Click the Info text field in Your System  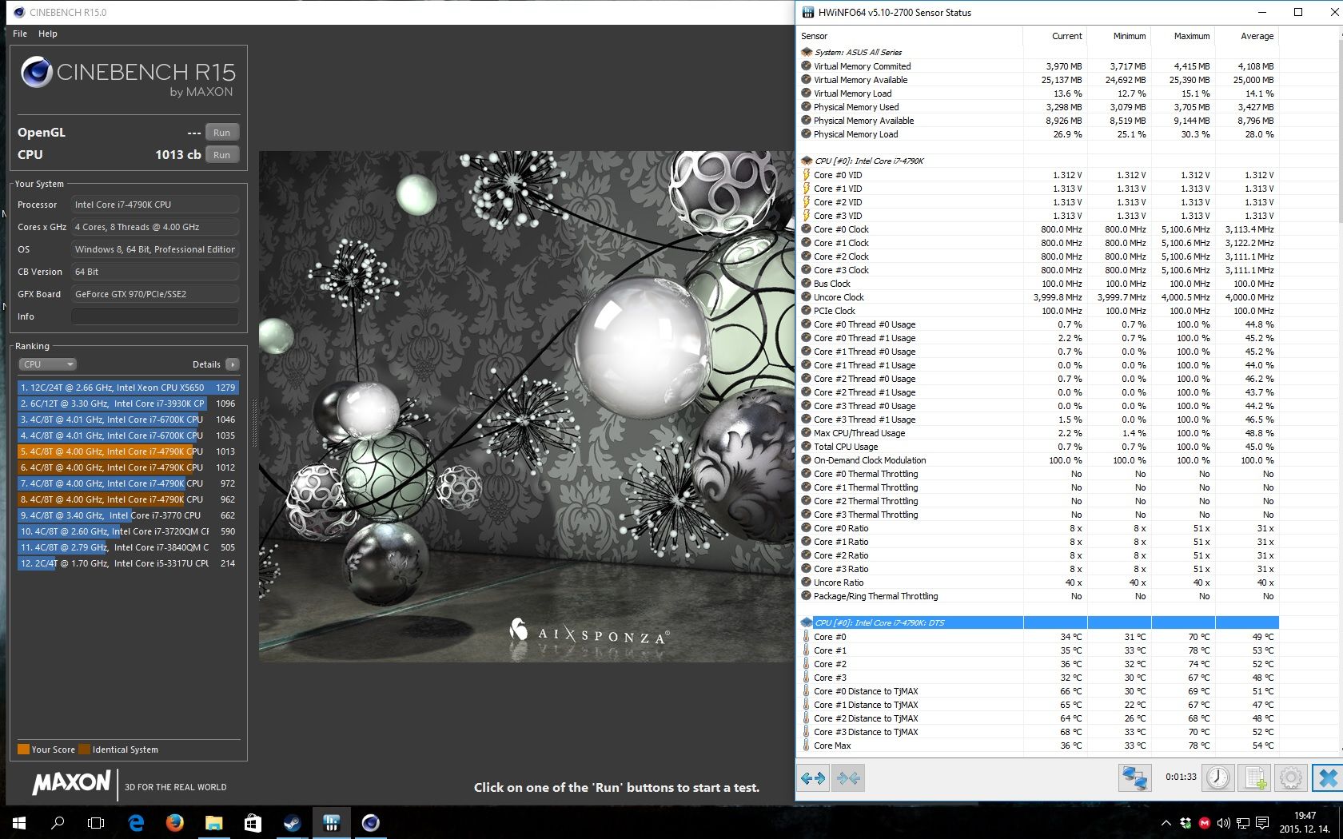pos(155,316)
